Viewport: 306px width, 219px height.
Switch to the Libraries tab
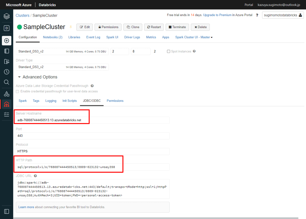74,37
